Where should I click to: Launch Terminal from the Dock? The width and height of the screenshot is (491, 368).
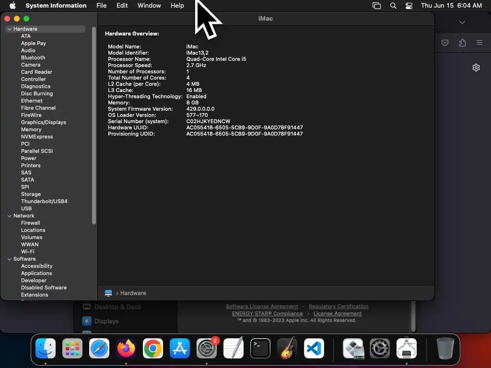click(x=260, y=348)
